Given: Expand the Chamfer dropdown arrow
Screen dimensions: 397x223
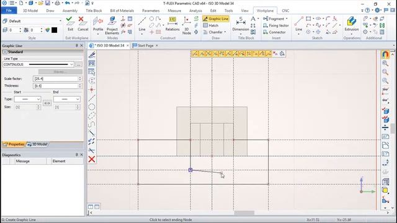Looking at the screenshot, I should click(x=225, y=32).
